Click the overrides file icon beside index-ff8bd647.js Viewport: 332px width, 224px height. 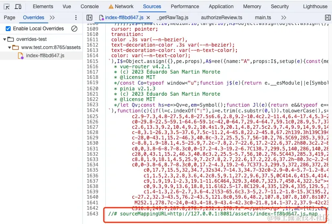[x=20, y=56]
